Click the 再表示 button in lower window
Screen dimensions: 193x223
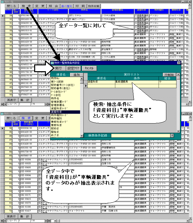pos(11,216)
